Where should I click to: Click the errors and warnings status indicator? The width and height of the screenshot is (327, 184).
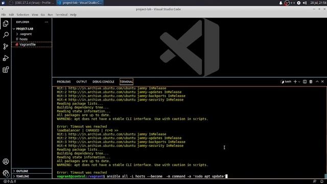tap(10, 181)
